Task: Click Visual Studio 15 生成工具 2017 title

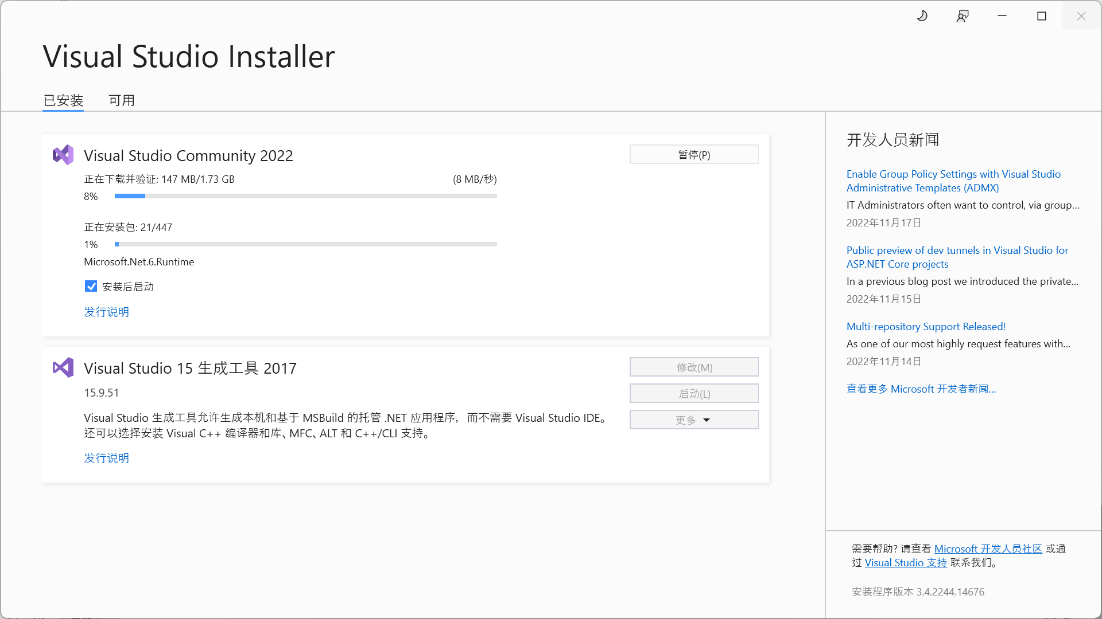Action: coord(190,368)
